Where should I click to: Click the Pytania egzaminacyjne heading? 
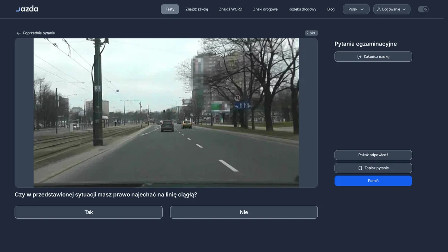click(365, 44)
